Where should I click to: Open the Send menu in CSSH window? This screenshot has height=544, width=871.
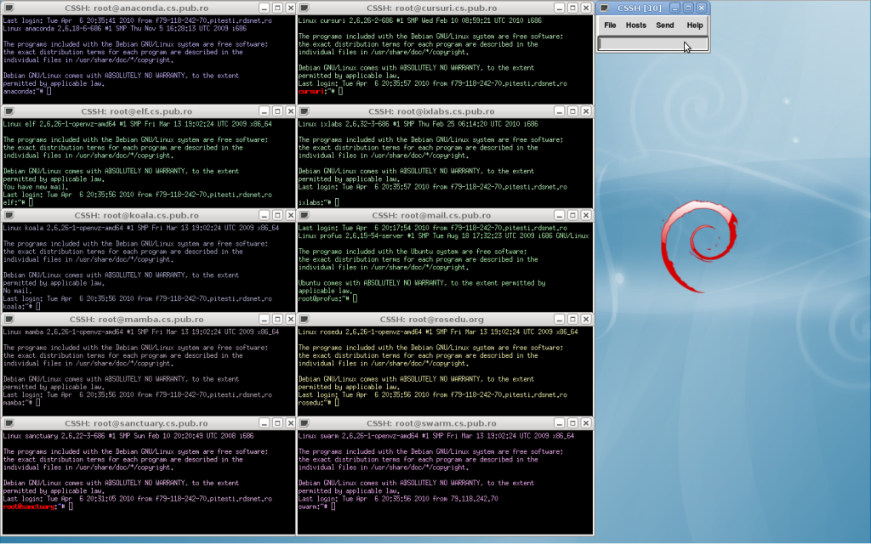pos(664,25)
